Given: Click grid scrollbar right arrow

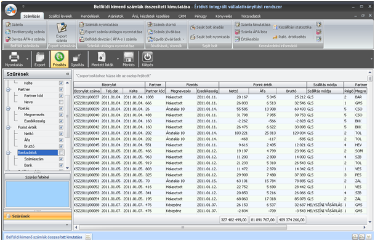Looking at the screenshot, I should [x=365, y=227].
